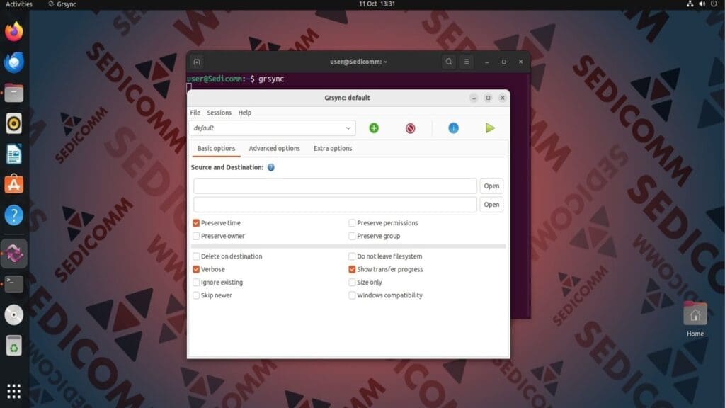Image resolution: width=725 pixels, height=408 pixels.
Task: Enable Delete on destination
Action: tap(196, 256)
